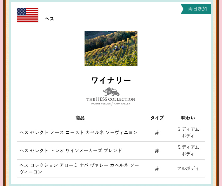Screen dimensions: 222x186
Task: Select ヘス セレクト トレオ ワインメーカーズ ブレンド
Action: 71,151
